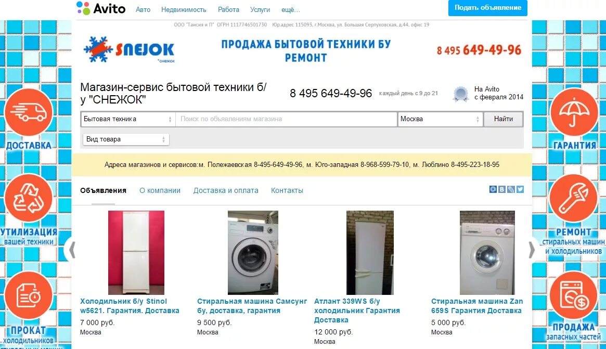Click the Найти search button
The image size is (606, 349).
coord(503,119)
